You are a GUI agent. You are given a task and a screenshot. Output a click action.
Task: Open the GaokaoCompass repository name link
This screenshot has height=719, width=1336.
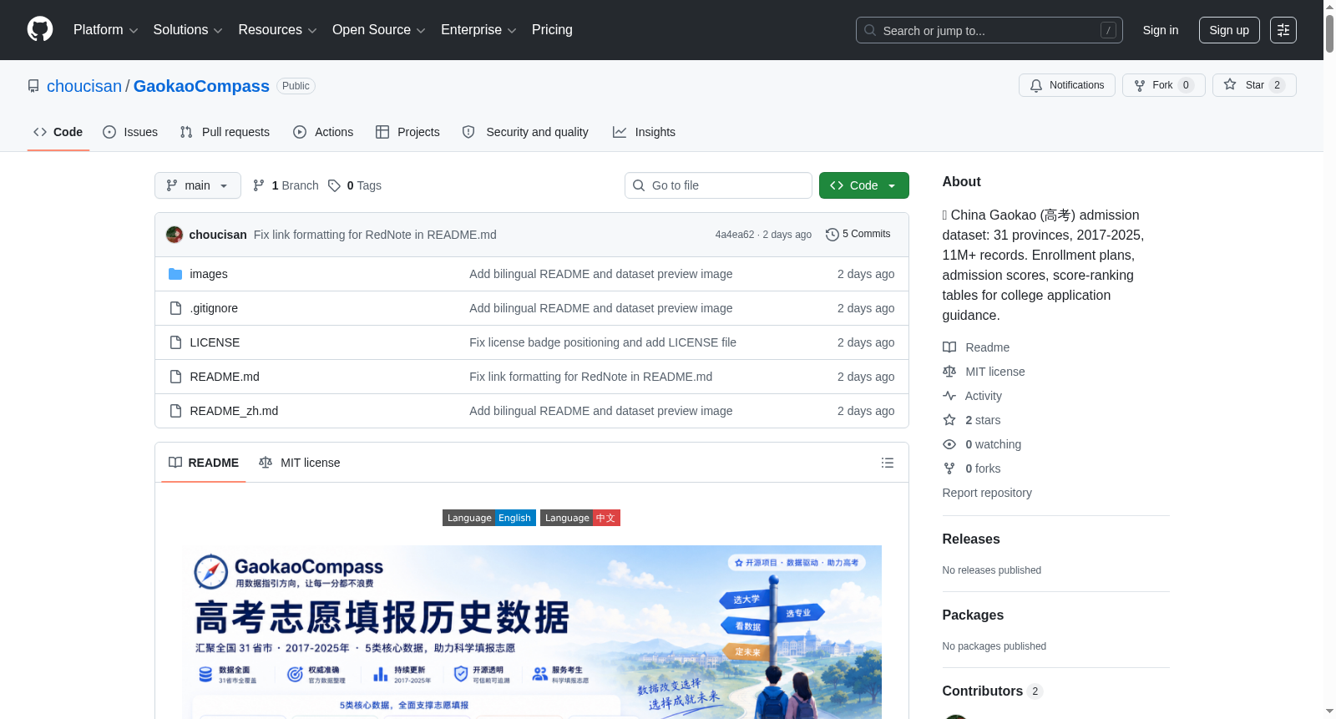click(201, 86)
